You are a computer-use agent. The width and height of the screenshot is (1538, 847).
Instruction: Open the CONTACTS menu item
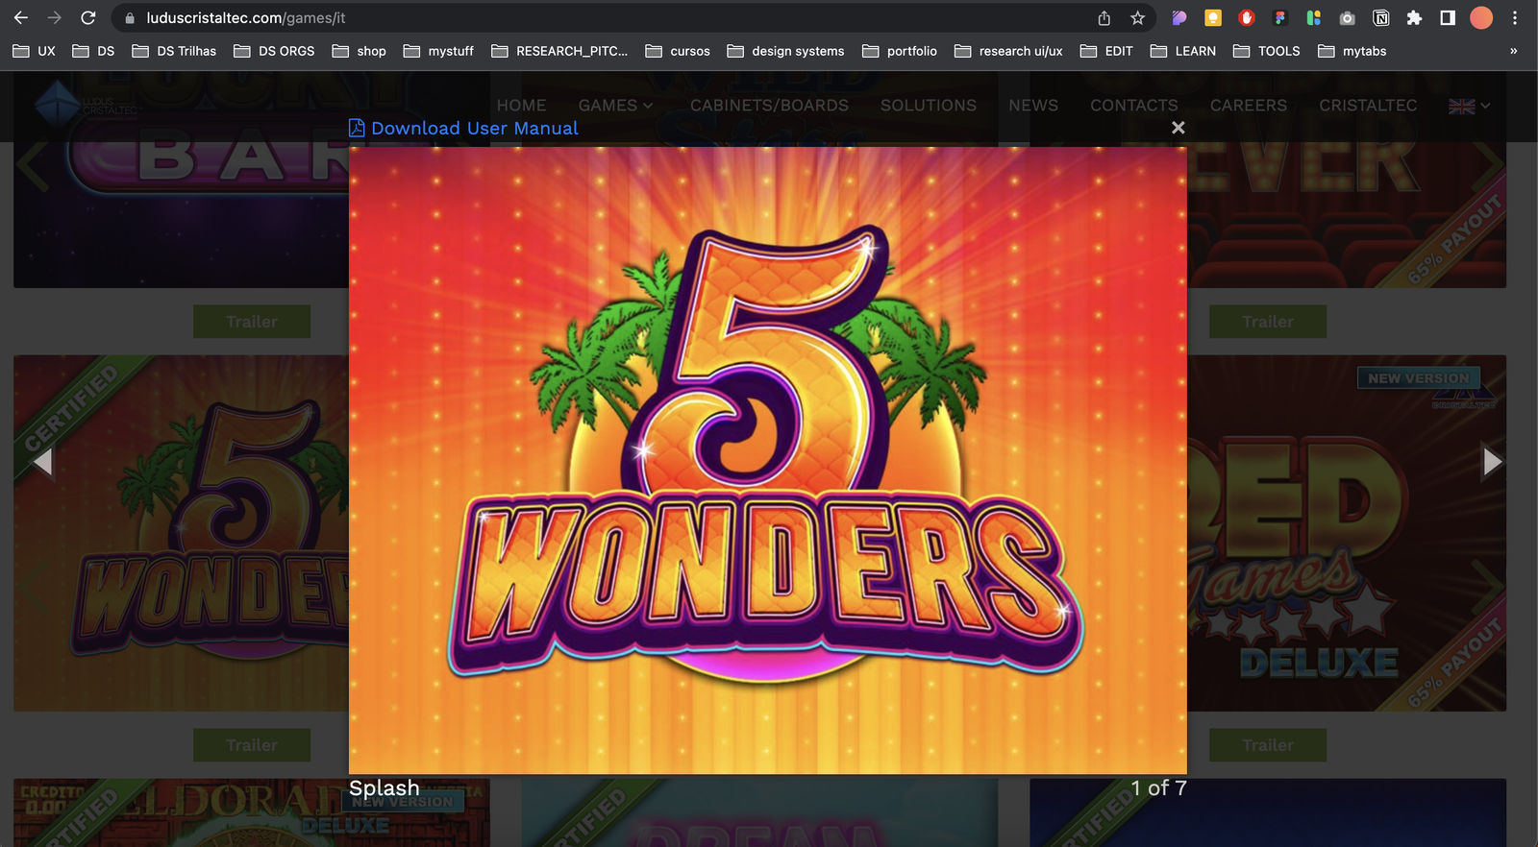(1134, 106)
